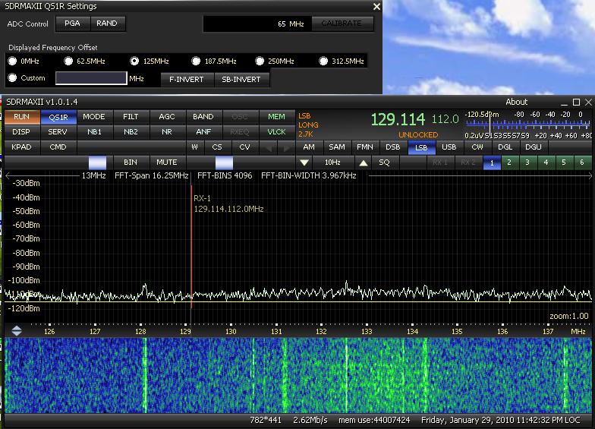Open the CMD command panel
The image size is (595, 429).
(x=58, y=147)
